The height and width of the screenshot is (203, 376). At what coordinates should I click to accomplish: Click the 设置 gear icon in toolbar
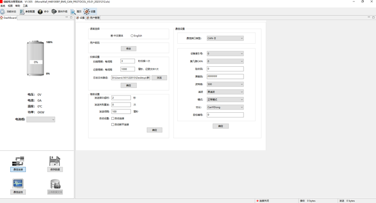coord(87,12)
